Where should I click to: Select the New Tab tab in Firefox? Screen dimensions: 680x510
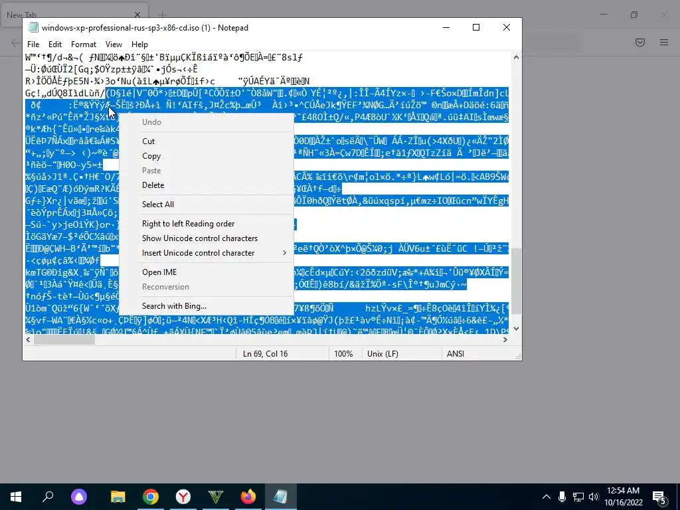[74, 15]
